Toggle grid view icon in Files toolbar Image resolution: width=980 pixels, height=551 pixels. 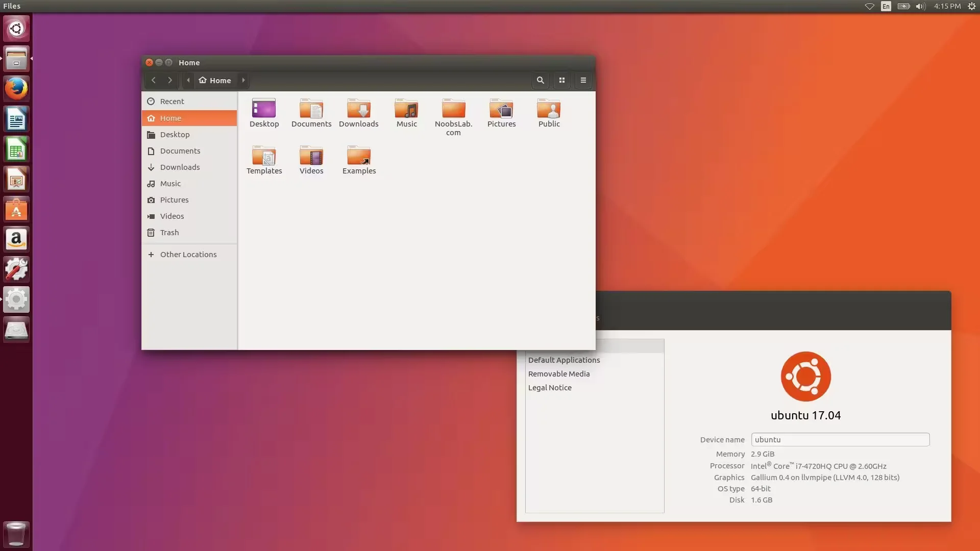point(562,80)
